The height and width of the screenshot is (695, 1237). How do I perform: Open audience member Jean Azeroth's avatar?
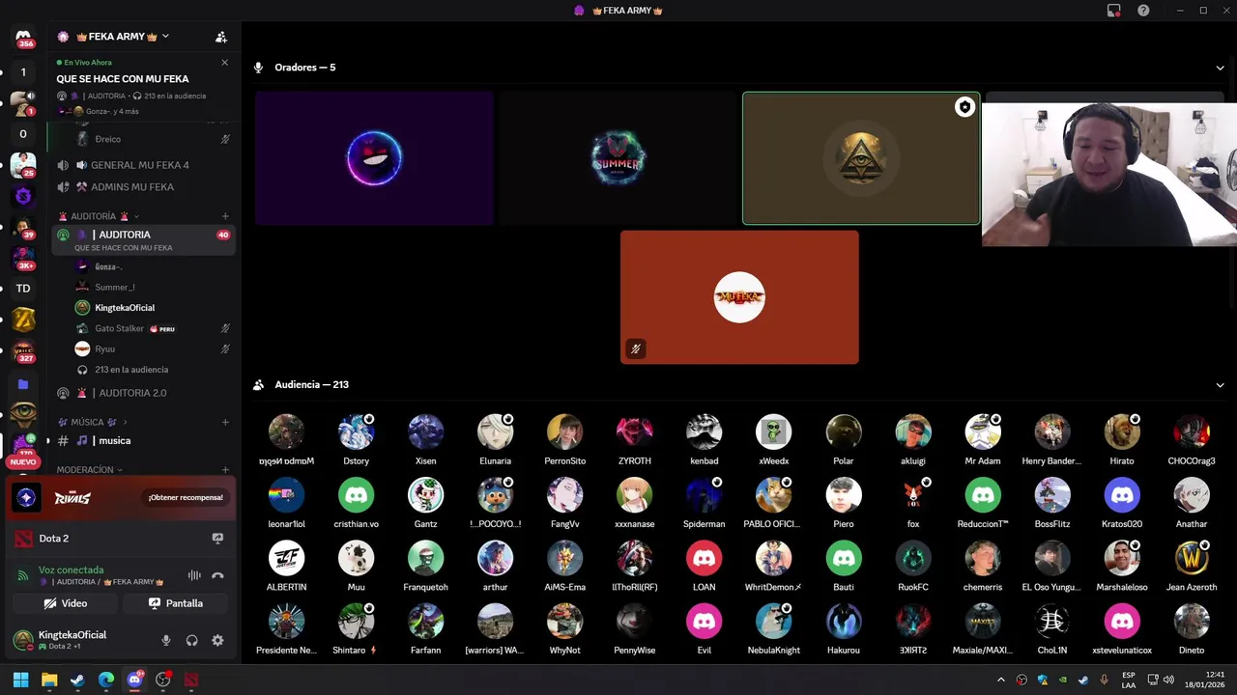coord(1191,558)
